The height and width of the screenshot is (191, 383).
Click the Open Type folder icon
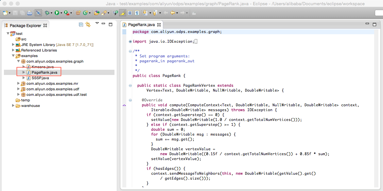coord(96,13)
